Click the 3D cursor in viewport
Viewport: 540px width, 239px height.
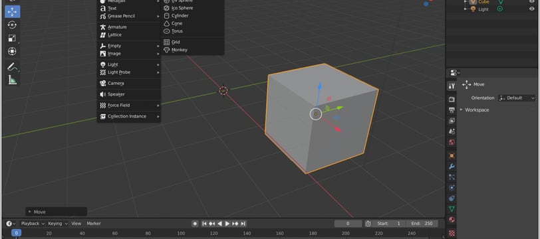point(223,90)
